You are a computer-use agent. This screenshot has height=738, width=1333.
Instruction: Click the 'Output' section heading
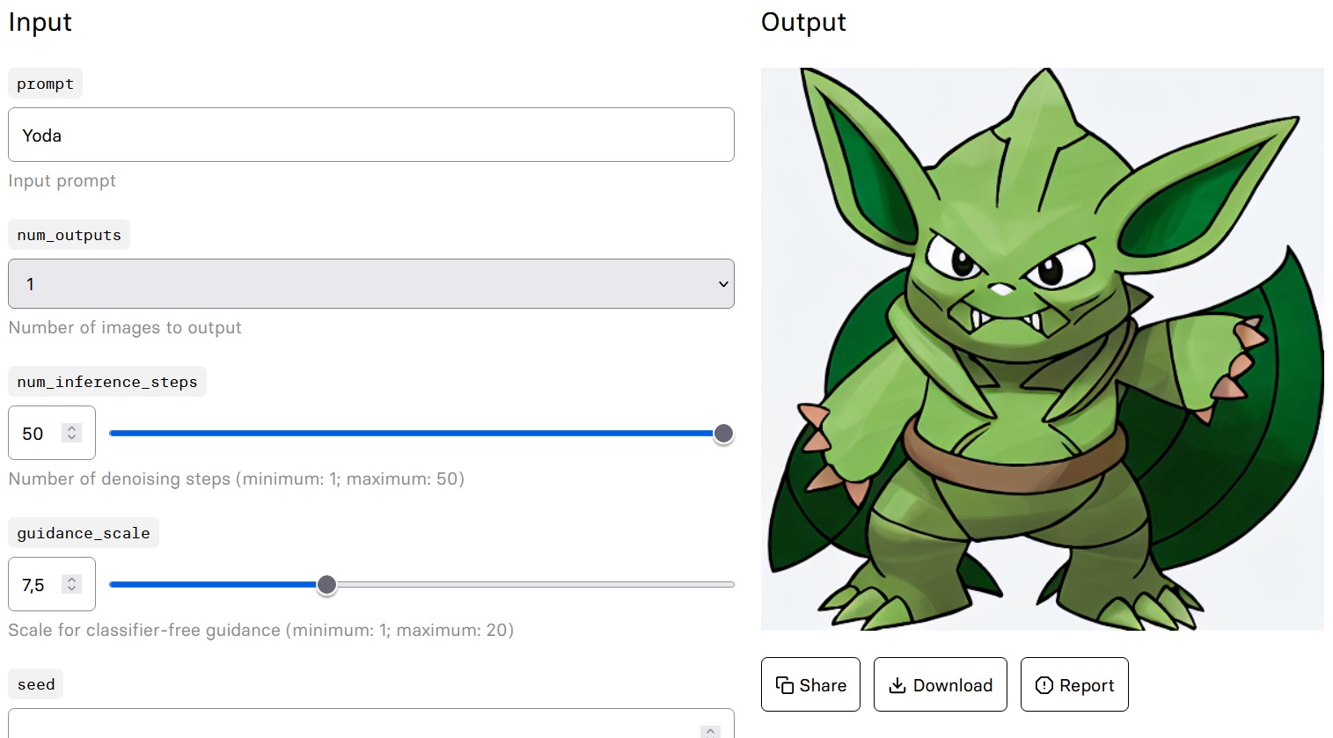tap(803, 22)
